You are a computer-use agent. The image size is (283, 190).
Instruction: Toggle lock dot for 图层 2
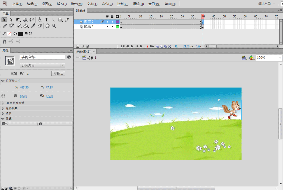pyautogui.click(x=112, y=22)
